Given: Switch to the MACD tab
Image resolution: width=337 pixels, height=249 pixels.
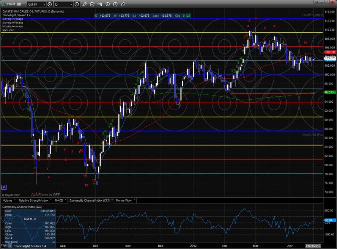Looking at the screenshot, I should 59,200.
